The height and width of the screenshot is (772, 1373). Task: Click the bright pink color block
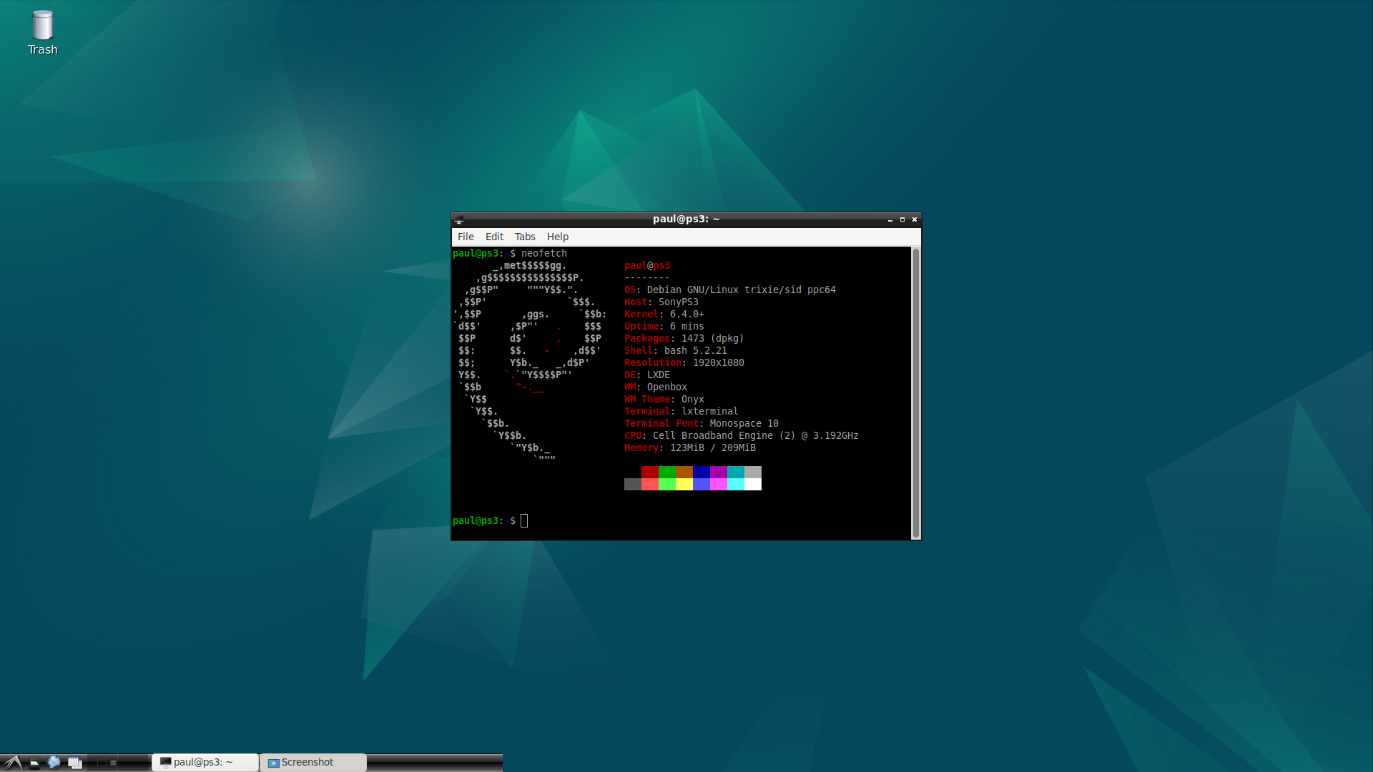tap(719, 484)
